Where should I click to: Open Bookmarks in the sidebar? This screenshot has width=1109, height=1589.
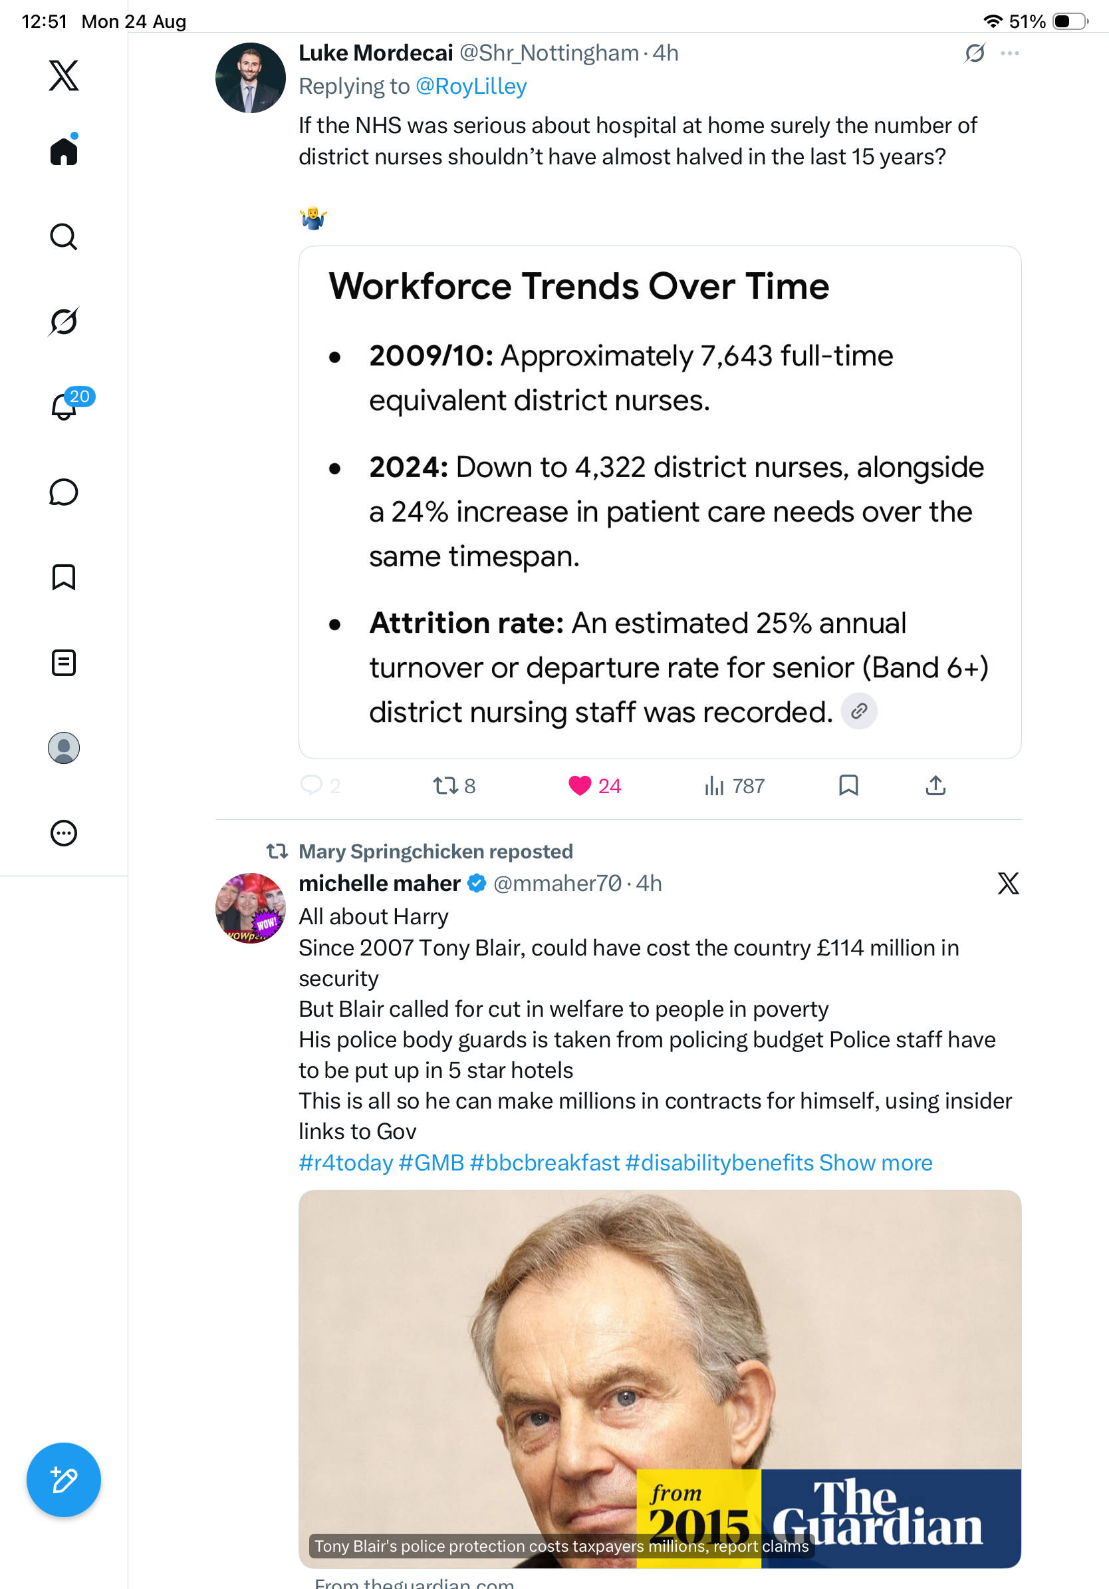tap(64, 577)
